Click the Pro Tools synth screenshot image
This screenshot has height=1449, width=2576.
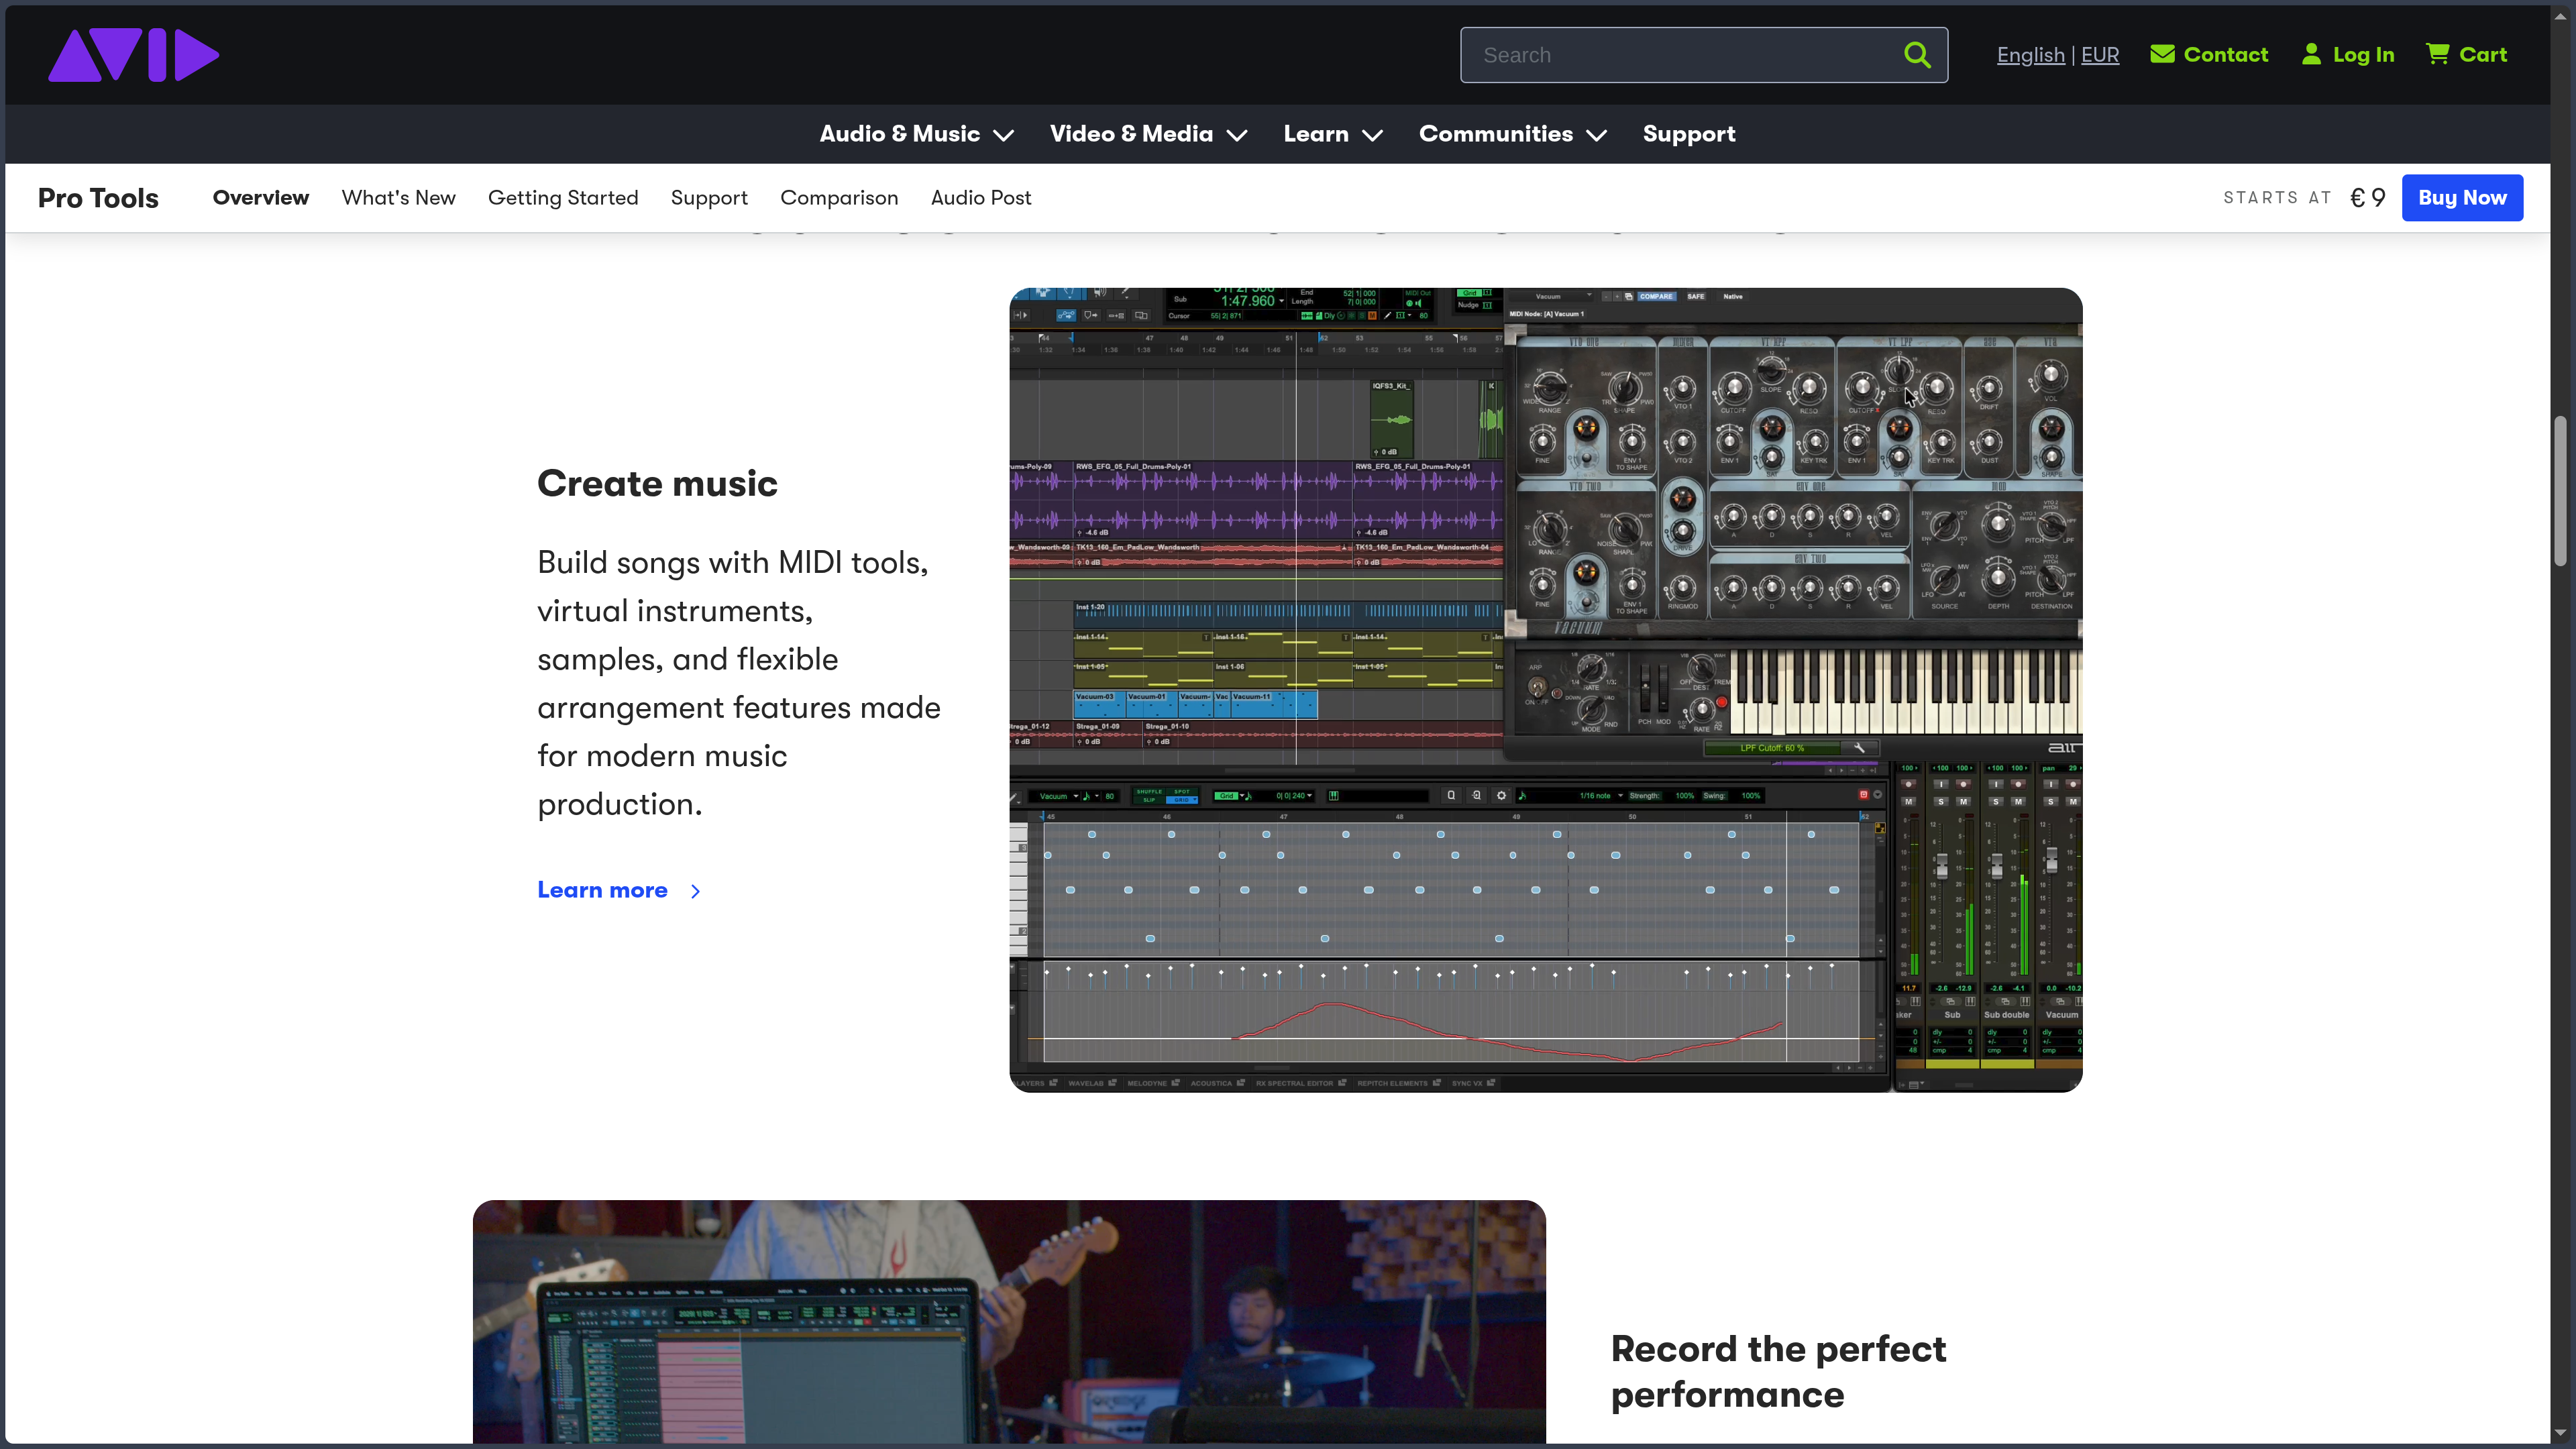pos(1546,690)
